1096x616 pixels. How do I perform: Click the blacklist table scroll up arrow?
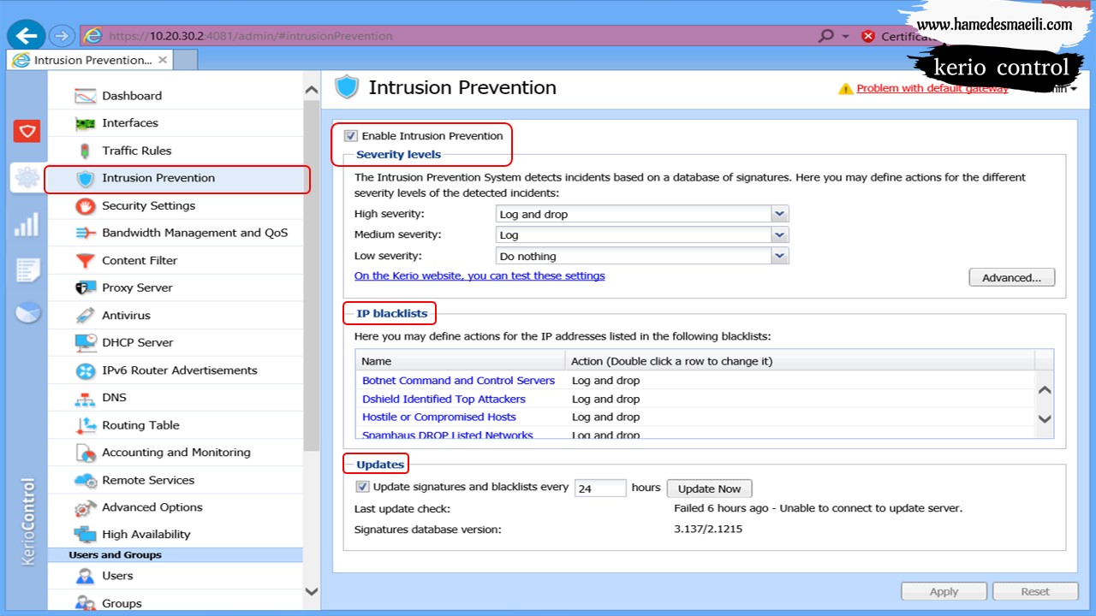coord(1045,390)
